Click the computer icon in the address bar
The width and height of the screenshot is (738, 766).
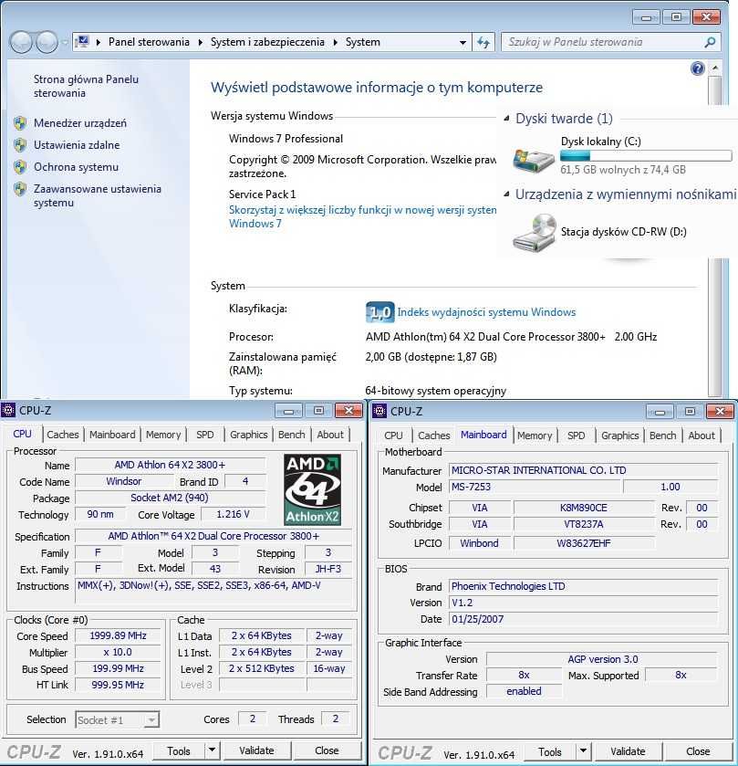click(x=83, y=41)
